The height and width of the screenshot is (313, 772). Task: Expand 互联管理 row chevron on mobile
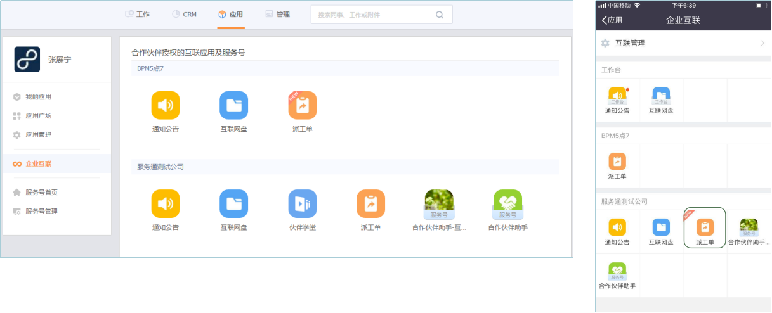[762, 43]
